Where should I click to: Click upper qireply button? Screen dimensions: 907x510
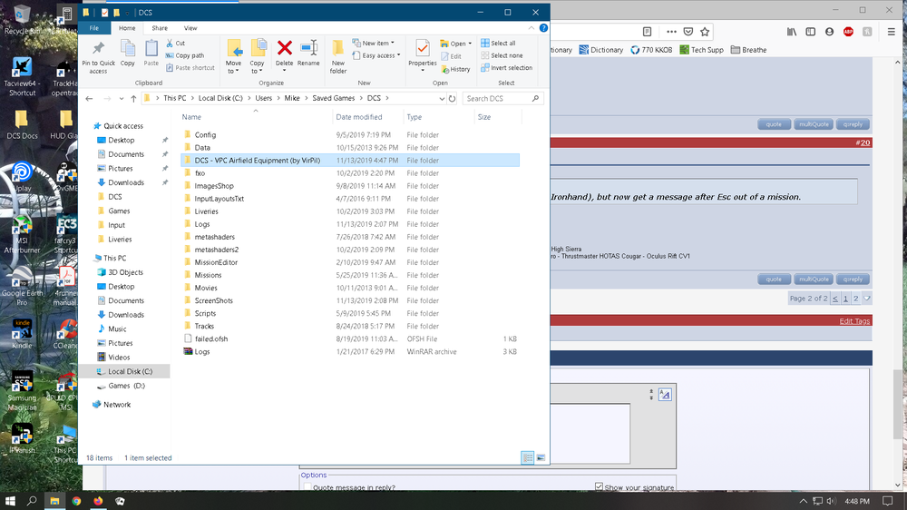tap(853, 124)
